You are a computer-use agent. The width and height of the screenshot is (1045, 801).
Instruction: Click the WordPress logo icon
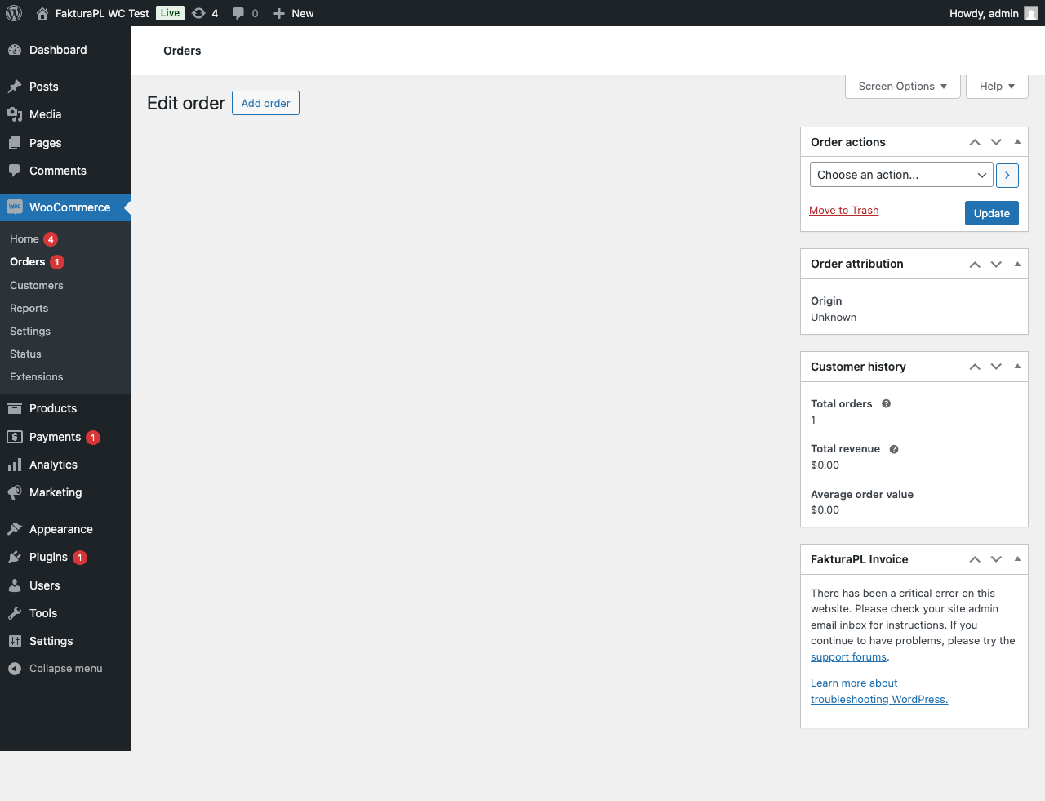pyautogui.click(x=14, y=13)
